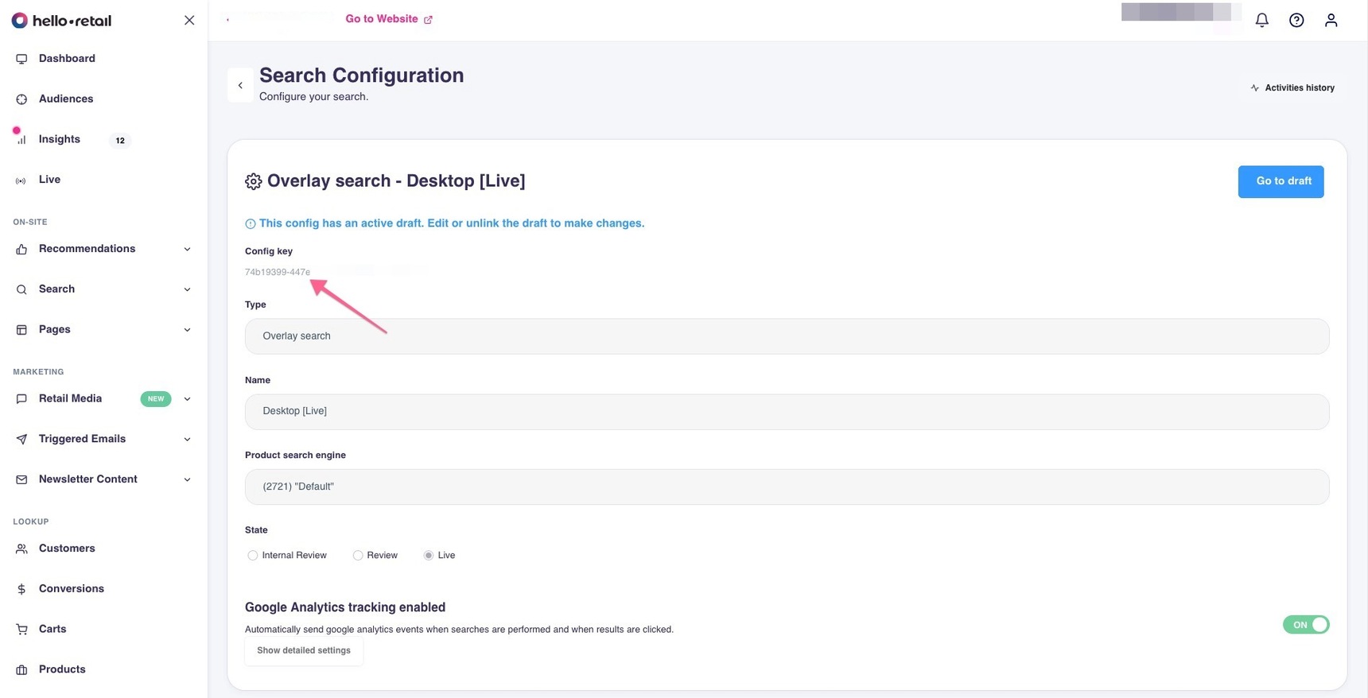Select the Internal Review state

click(253, 556)
